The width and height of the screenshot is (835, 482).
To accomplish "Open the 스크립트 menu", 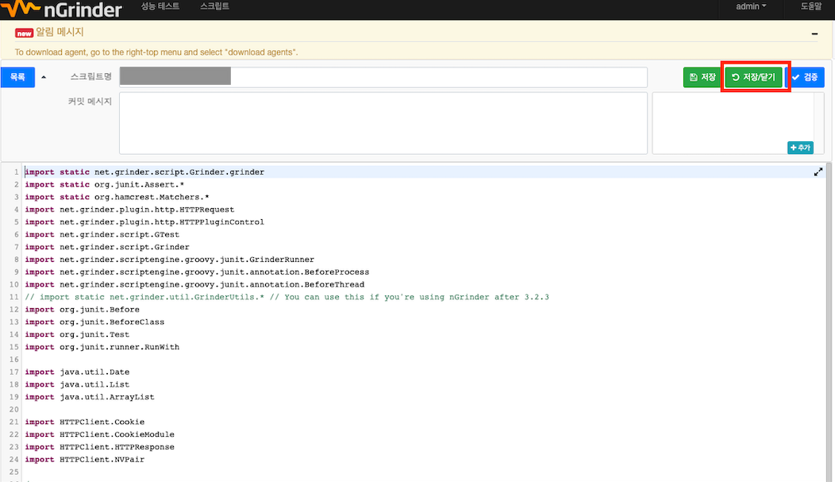I will (x=214, y=6).
